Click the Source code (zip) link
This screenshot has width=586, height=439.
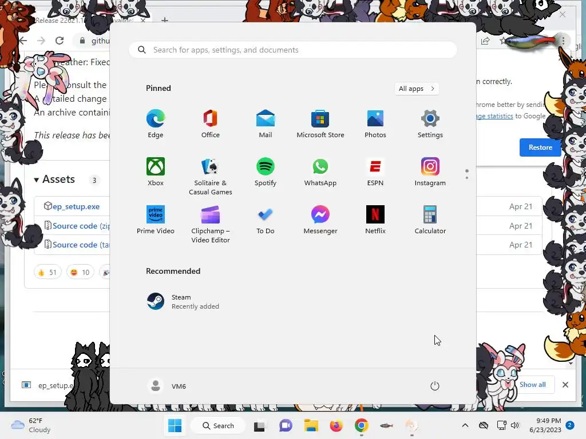[x=81, y=226]
